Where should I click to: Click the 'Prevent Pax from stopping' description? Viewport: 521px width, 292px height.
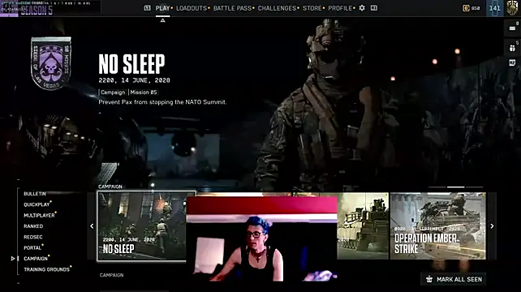click(x=162, y=102)
